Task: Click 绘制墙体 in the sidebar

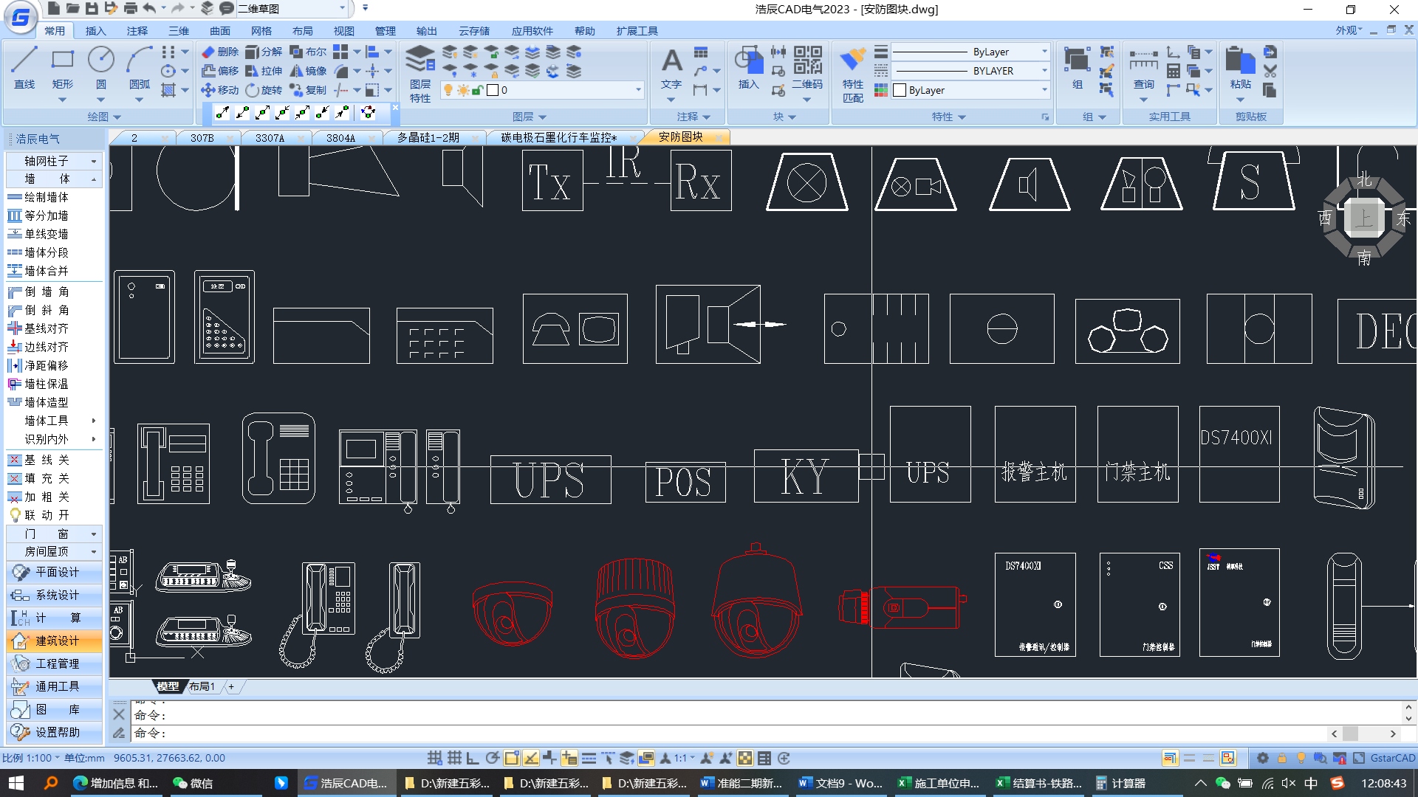Action: tap(46, 197)
